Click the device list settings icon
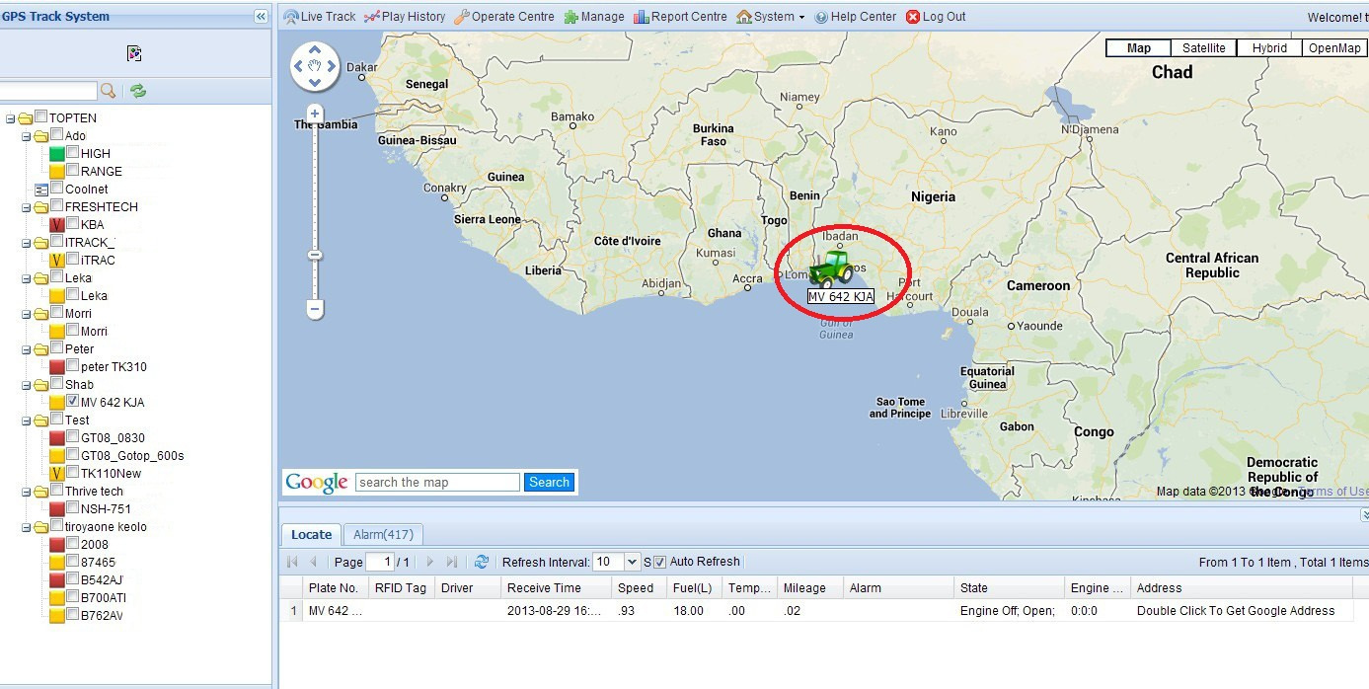This screenshot has width=1369, height=689. [x=135, y=53]
